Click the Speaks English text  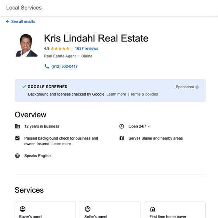coord(37,156)
